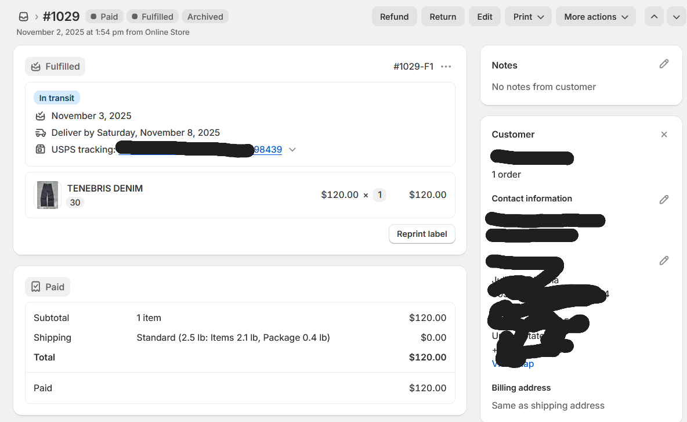Viewport: 687px width, 422px height.
Task: Open fulfillment #1029-F1 three-dot menu
Action: (x=446, y=67)
